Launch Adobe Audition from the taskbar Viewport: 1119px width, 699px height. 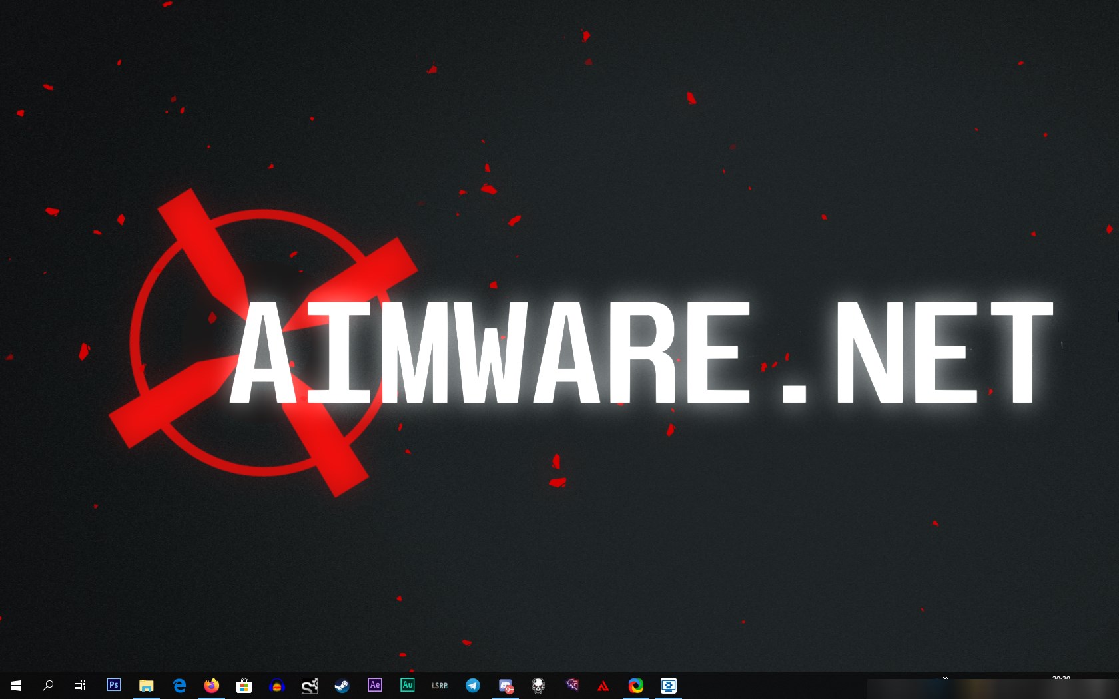(x=408, y=685)
